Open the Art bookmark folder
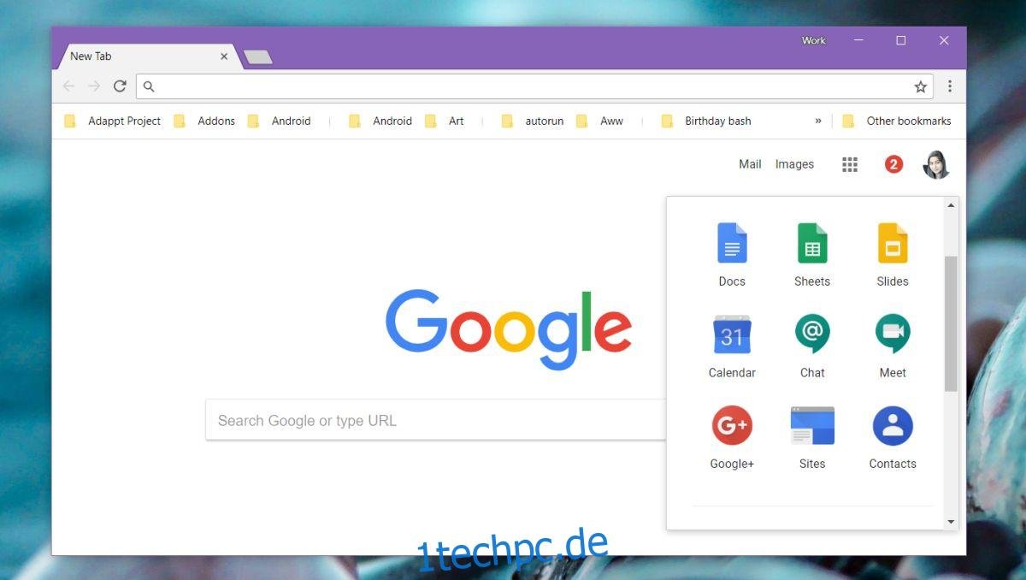 445,121
